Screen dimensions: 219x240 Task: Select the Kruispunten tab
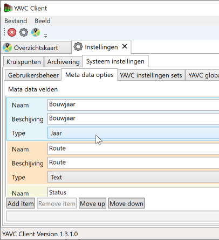(24, 62)
